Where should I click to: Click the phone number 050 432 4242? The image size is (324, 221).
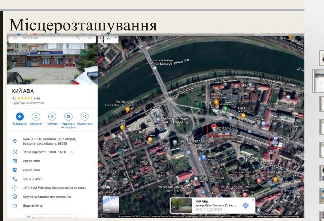coord(32,179)
